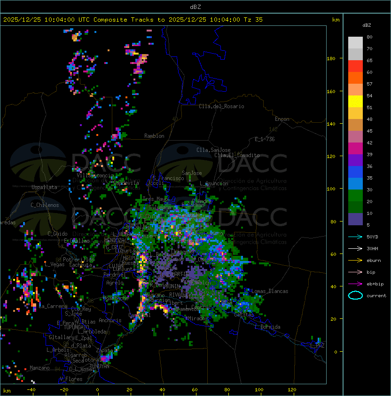
Task: Click the magenta eb+bip arrow in legend
Action: pyautogui.click(x=355, y=284)
